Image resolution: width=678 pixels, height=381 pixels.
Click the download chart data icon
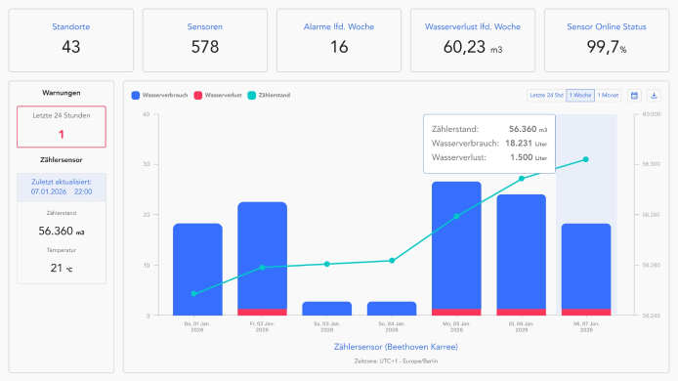[x=654, y=95]
